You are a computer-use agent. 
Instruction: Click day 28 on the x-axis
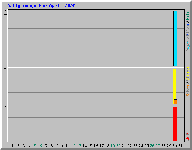[x=163, y=146]
